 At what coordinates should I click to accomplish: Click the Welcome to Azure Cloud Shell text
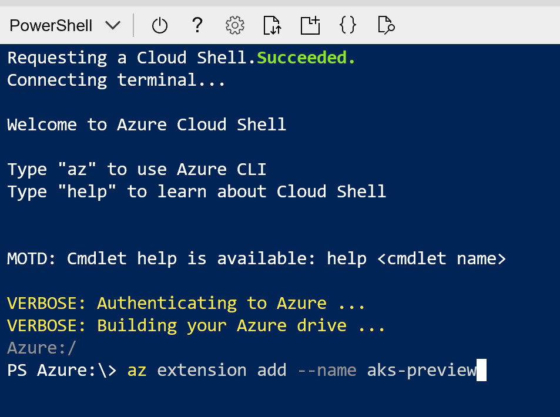coord(146,124)
